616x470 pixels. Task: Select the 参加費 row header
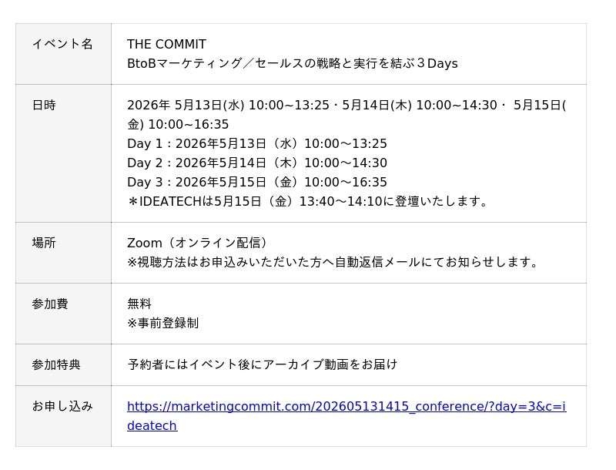click(x=50, y=304)
